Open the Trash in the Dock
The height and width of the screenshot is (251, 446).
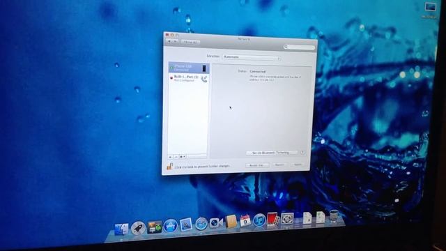coord(334,216)
